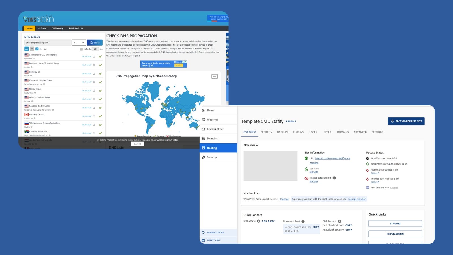Open the DNS filter settings icon
Viewport: 453px width, 255px height.
(27, 49)
